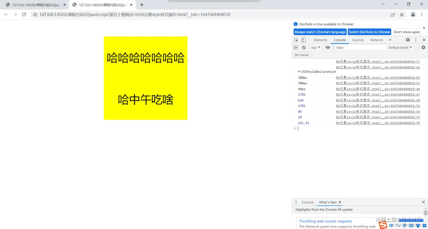Open source link for line 37

(378, 61)
